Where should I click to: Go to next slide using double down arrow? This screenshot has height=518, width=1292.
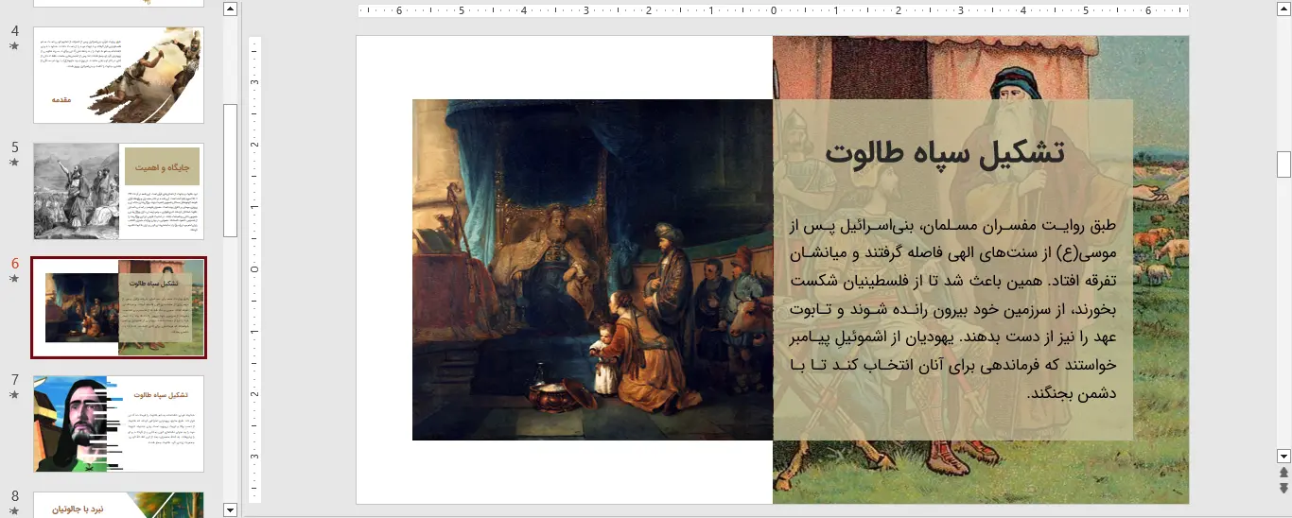[x=1283, y=488]
